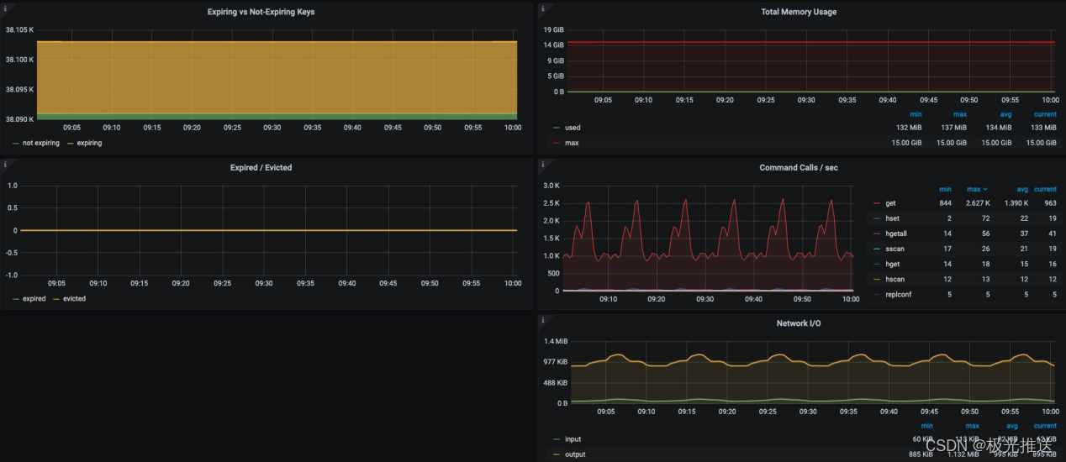The width and height of the screenshot is (1066, 462).
Task: Toggle the 'input' network series
Action: click(573, 439)
